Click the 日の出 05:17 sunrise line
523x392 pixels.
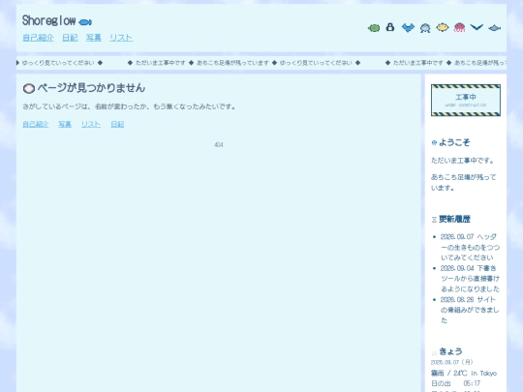455,383
